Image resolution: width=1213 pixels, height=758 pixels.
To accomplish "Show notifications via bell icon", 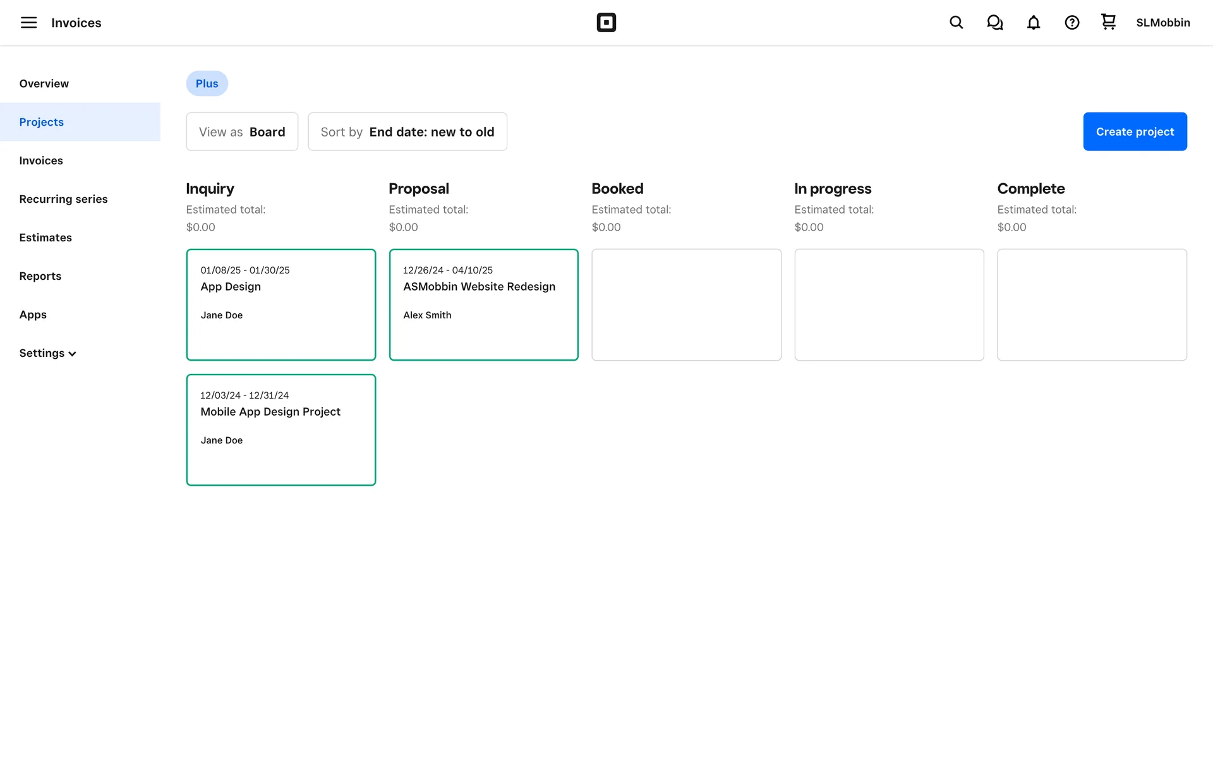I will 1033,23.
